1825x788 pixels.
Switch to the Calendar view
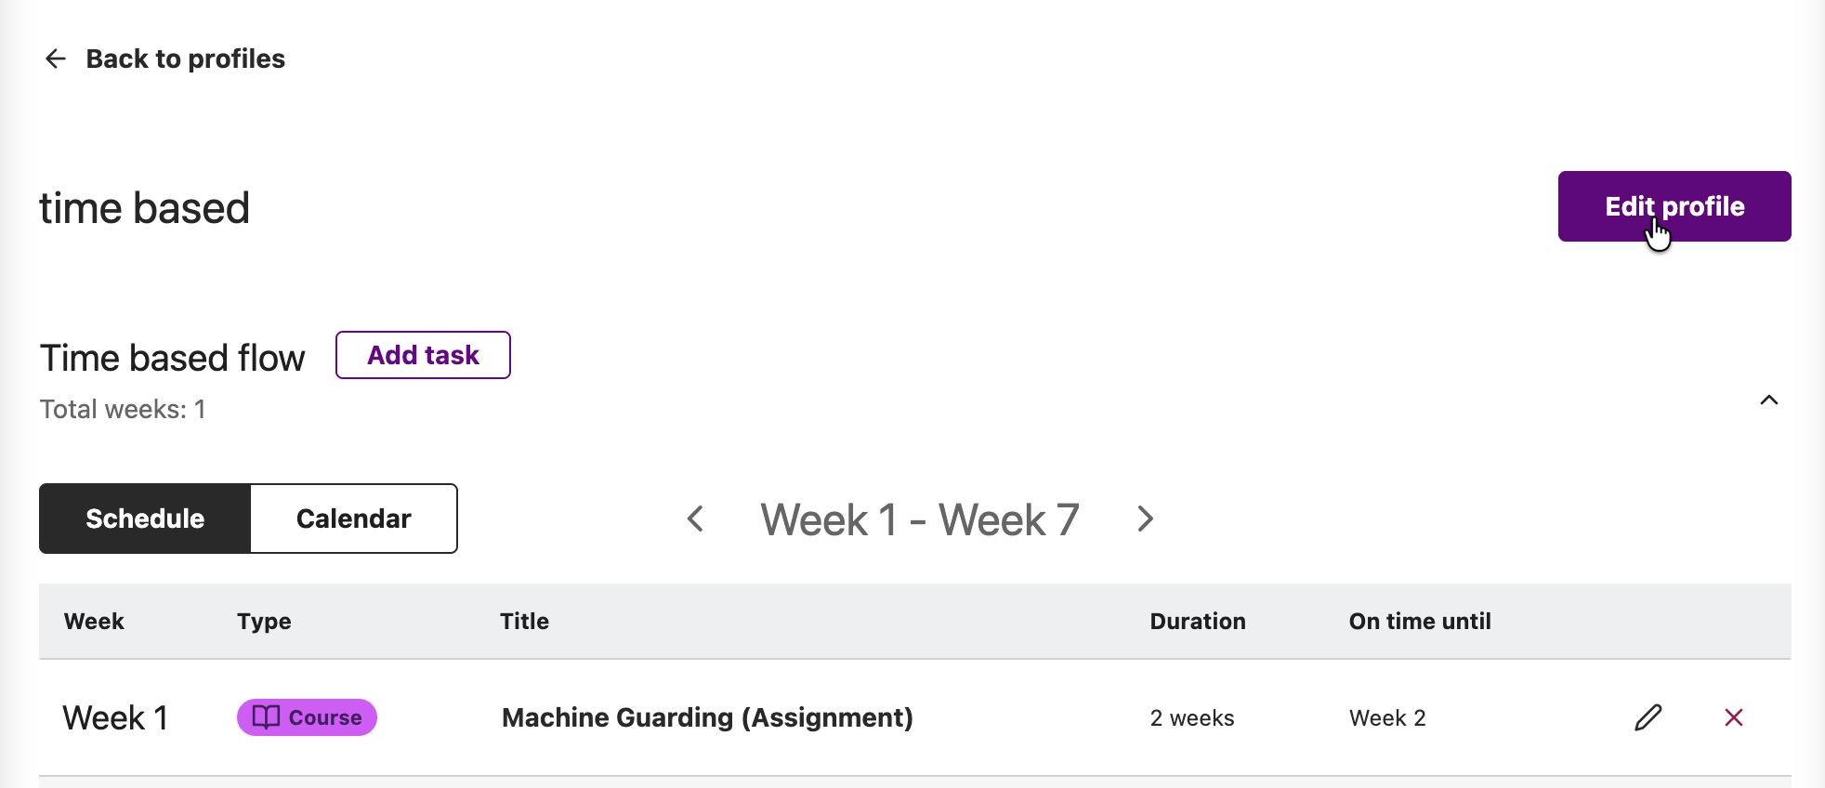354,519
